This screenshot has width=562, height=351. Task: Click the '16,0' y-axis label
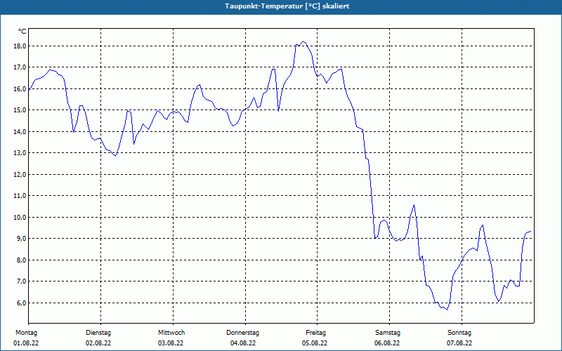pos(20,89)
